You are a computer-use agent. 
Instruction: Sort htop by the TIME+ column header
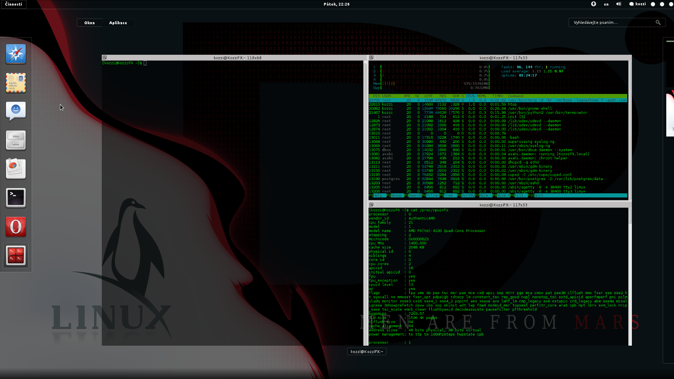498,96
